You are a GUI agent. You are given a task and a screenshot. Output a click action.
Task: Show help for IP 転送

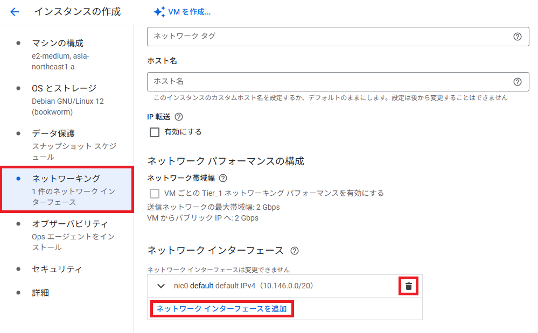point(179,117)
